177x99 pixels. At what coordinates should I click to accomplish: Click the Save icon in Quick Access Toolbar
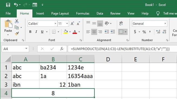(8, 5)
